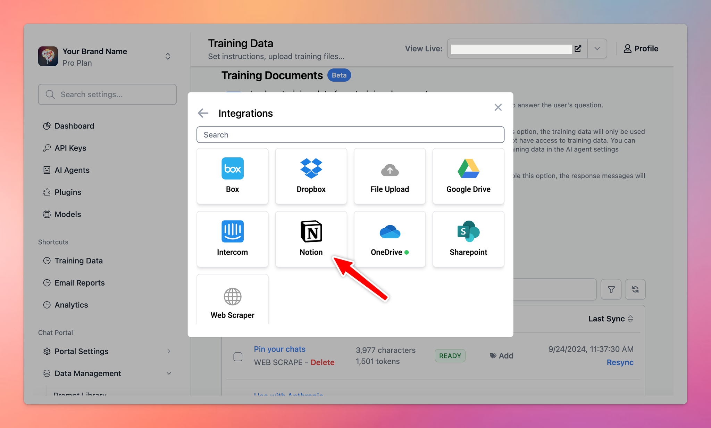Click the filter icon button
Image resolution: width=711 pixels, height=428 pixels.
click(611, 289)
